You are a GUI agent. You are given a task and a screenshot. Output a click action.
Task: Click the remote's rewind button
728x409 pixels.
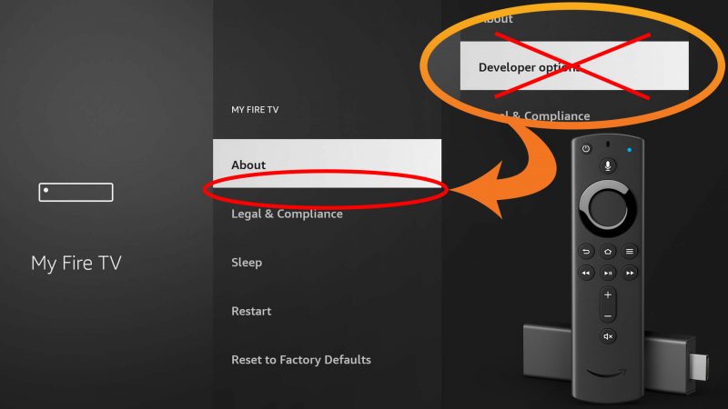pos(586,273)
